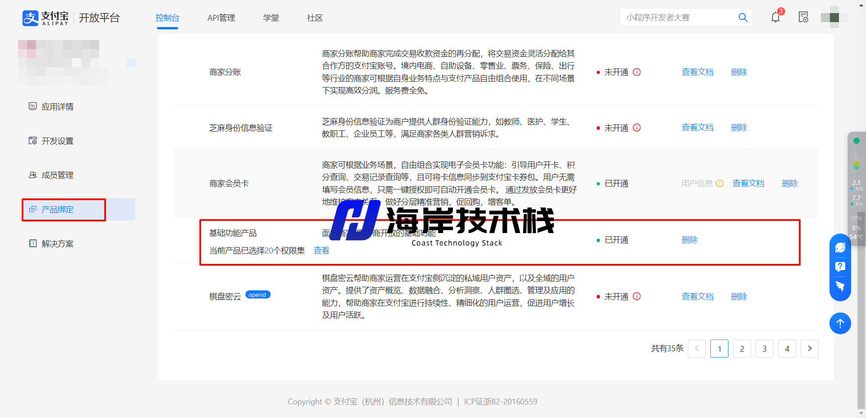Click the 成员管理 sidebar icon
866x418 pixels.
(32, 175)
